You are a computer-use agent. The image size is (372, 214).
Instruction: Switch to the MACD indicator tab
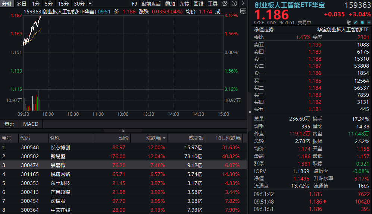pos(31,124)
